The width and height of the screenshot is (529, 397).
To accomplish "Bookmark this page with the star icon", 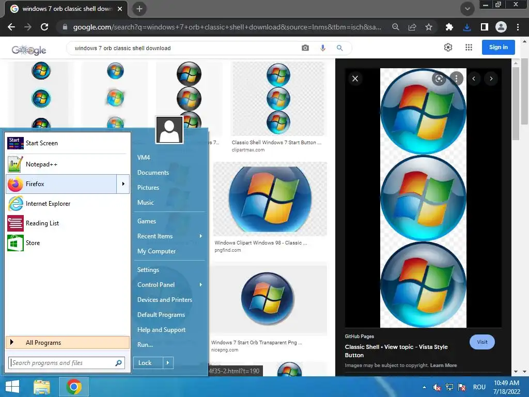I will 428,27.
